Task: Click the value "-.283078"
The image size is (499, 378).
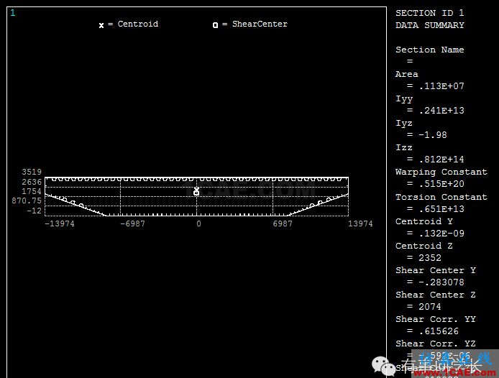Action: [441, 282]
